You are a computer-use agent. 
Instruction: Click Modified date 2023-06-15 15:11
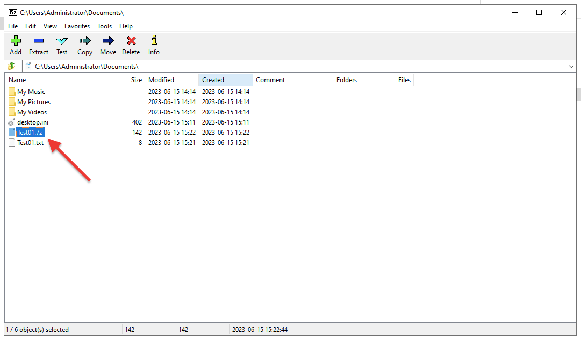[172, 122]
